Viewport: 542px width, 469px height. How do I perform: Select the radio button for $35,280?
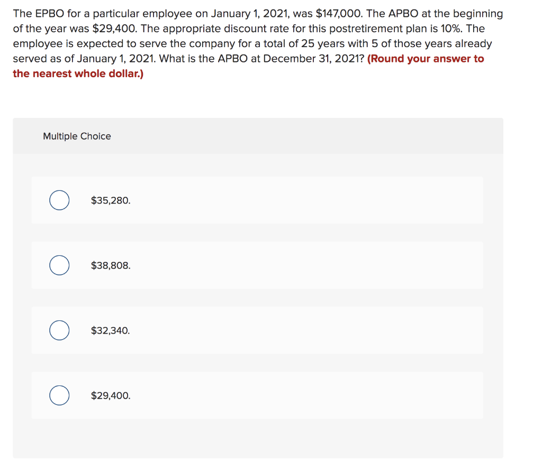(x=59, y=200)
